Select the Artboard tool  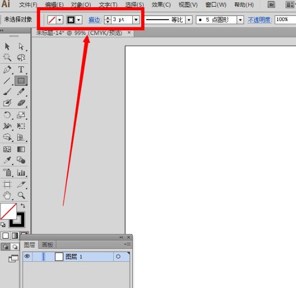[7, 185]
